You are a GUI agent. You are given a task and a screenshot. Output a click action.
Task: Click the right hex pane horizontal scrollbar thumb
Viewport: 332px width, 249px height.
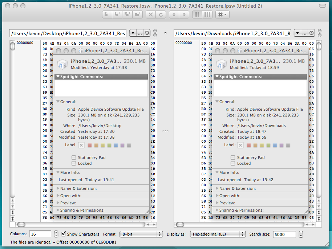pos(180,224)
